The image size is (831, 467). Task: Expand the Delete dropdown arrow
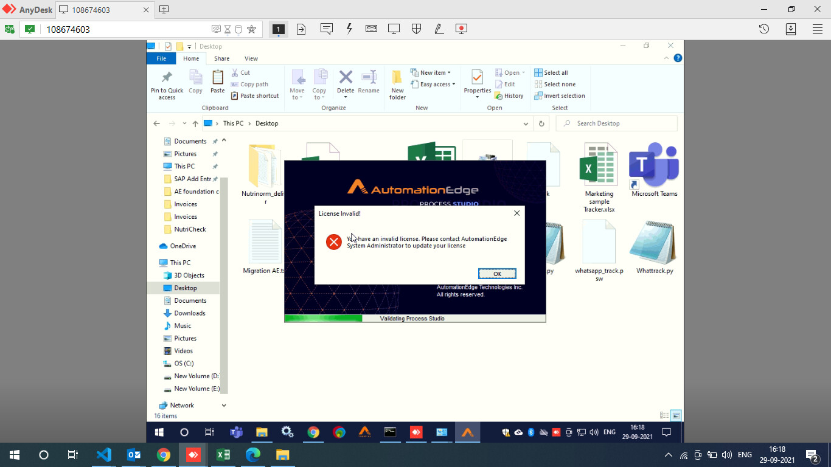(346, 97)
